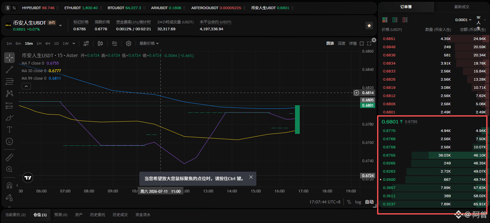Open chart settings gear
The height and width of the screenshot is (223, 490).
click(x=129, y=43)
